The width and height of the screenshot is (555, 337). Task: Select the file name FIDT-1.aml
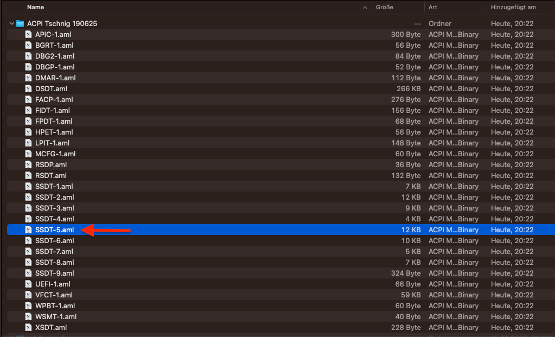[53, 111]
